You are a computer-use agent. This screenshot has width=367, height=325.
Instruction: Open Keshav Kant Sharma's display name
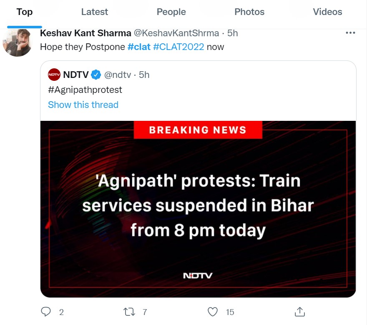coord(85,33)
